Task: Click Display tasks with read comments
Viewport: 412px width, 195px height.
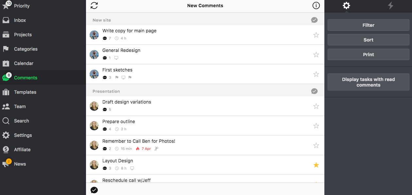Action: point(369,82)
